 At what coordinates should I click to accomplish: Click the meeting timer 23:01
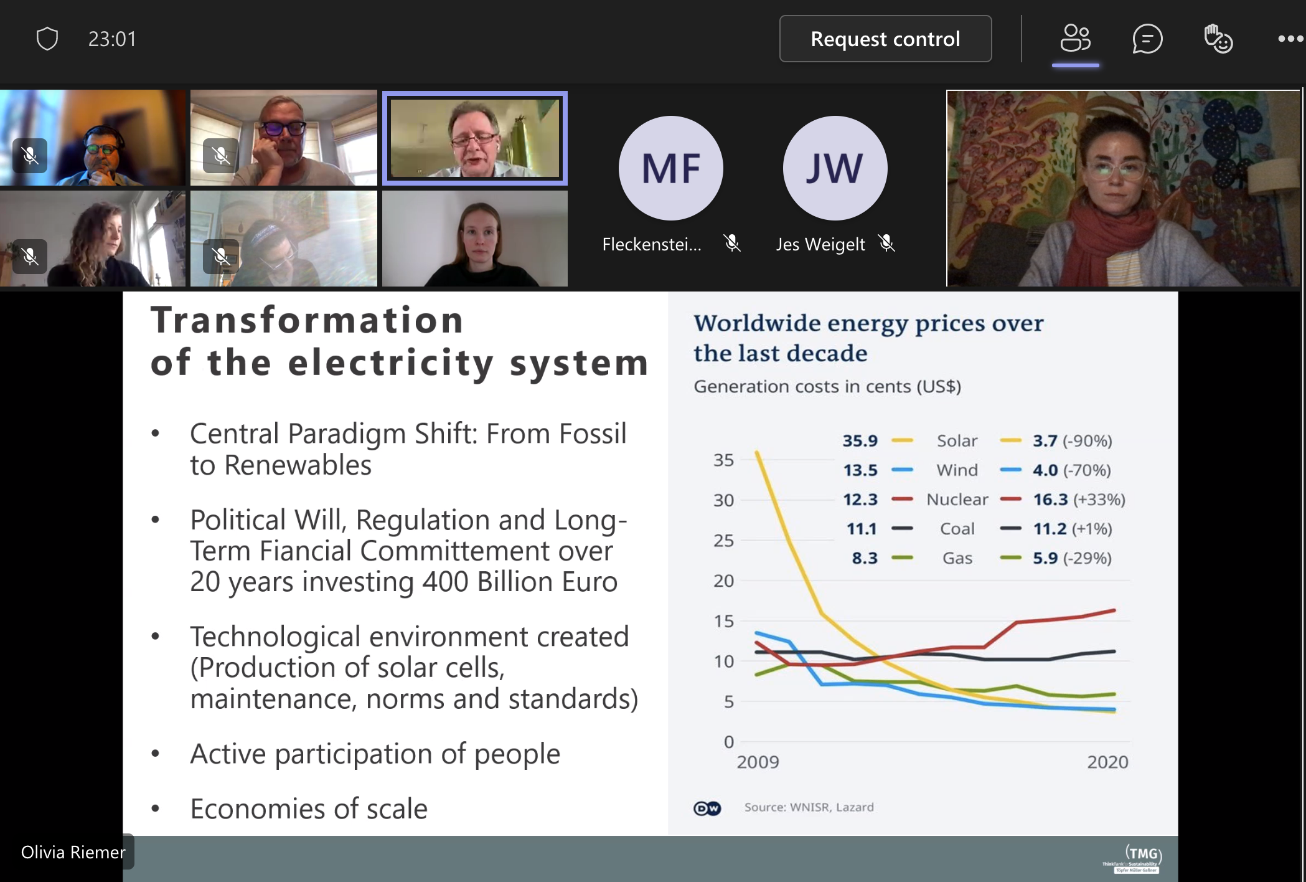point(112,39)
